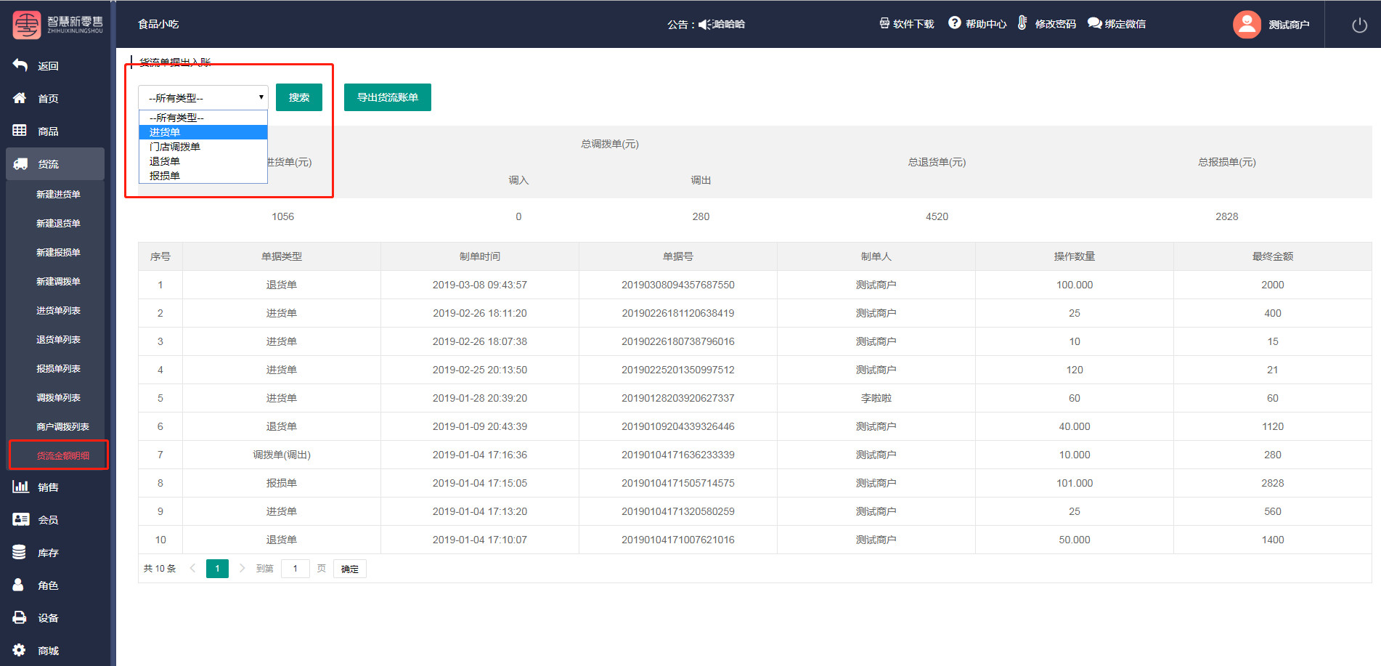Click 帮助中心 link text
Viewport: 1381px width, 666px height.
(986, 24)
